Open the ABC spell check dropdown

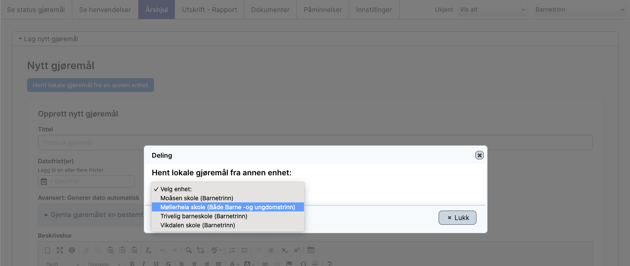click(216, 250)
